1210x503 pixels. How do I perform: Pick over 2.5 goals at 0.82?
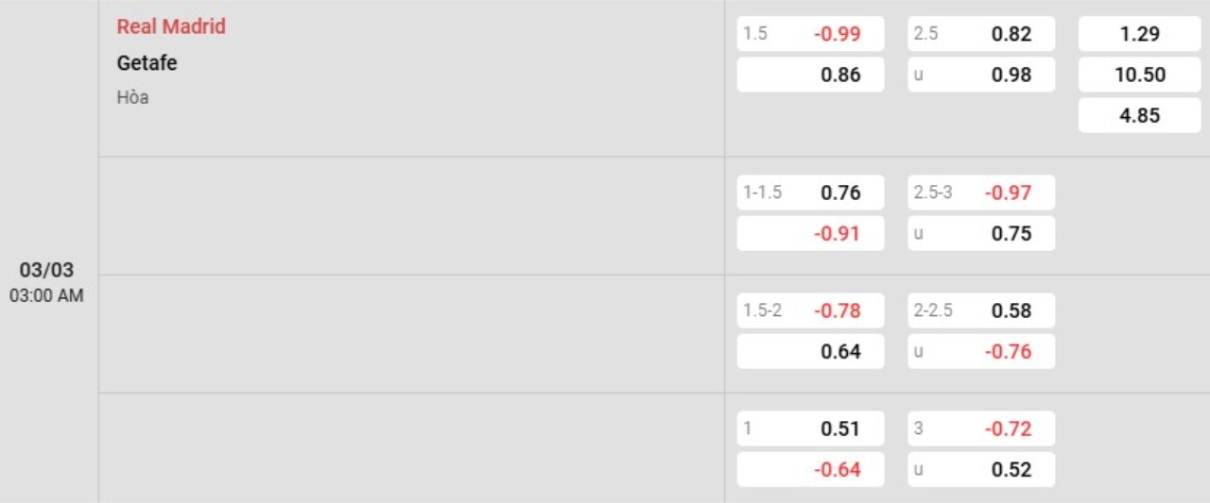tap(981, 34)
